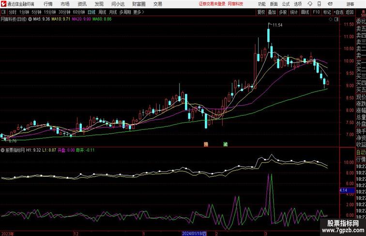Click the MA60: 8.86 label
The height and width of the screenshot is (236, 366).
coord(102,19)
